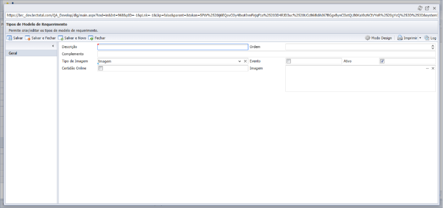The width and height of the screenshot is (443, 208).
Task: Open the Tipo de Imagem dropdown
Action: coord(240,61)
